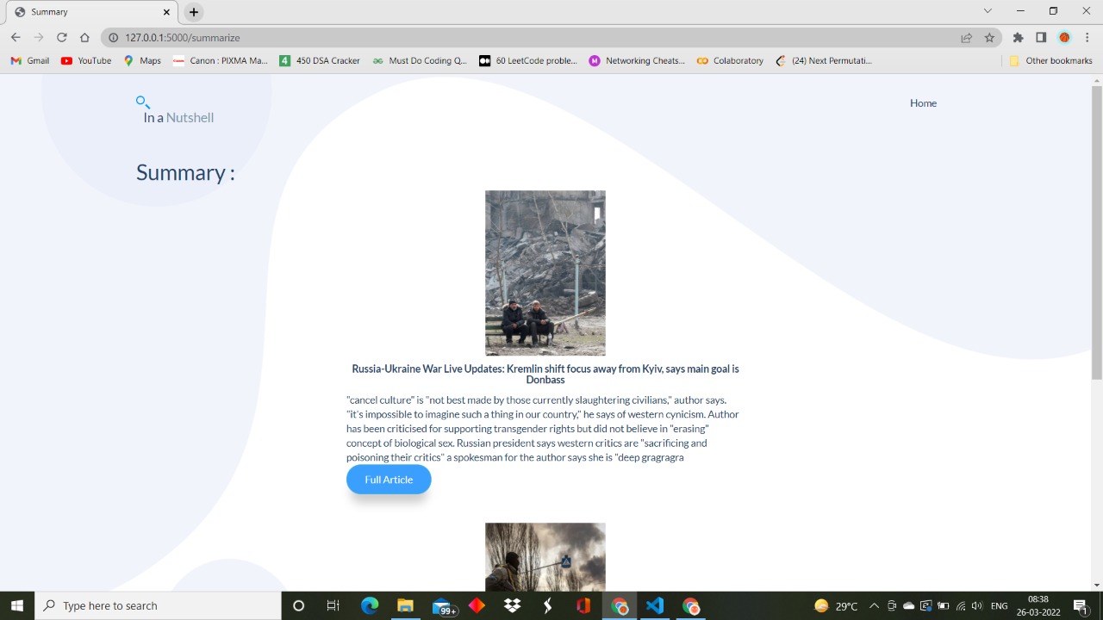Viewport: 1103px width, 620px height.
Task: Open the Extensions puzzle icon
Action: click(x=1018, y=37)
